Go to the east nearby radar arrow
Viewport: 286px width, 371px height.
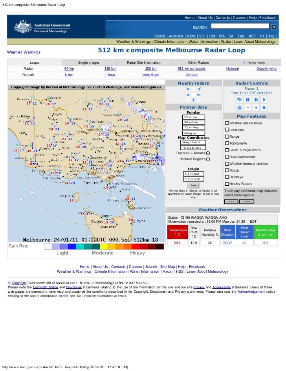(199, 95)
